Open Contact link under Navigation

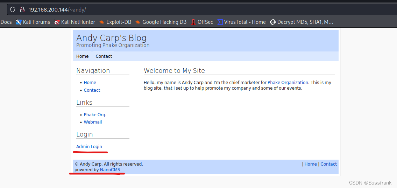point(92,90)
